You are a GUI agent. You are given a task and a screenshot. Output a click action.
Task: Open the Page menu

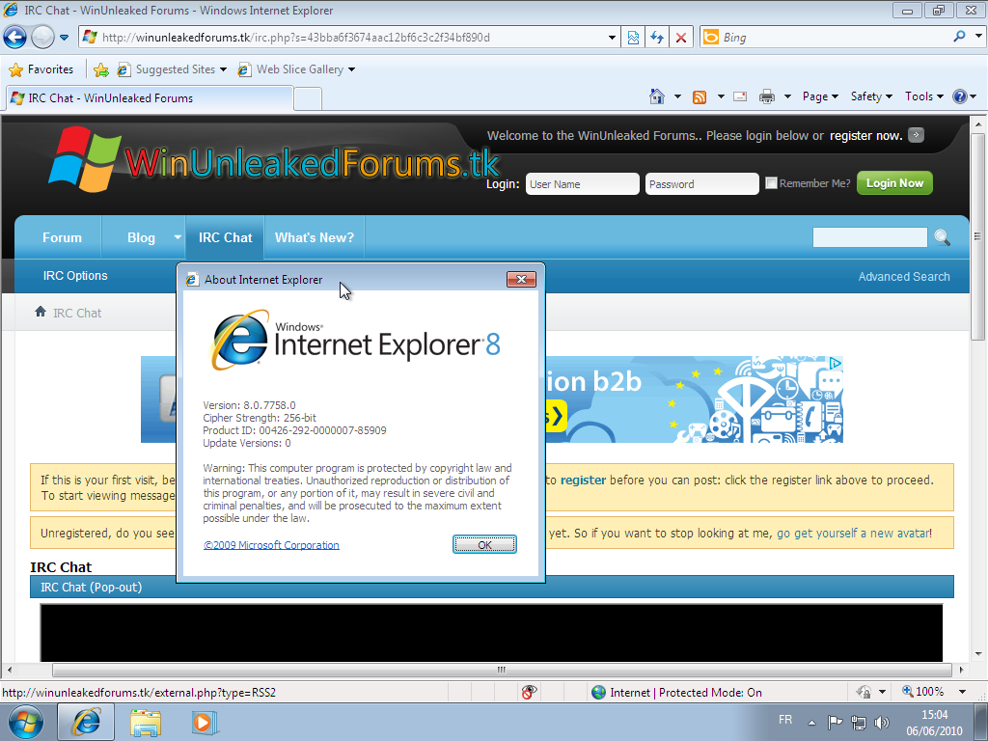tap(820, 96)
